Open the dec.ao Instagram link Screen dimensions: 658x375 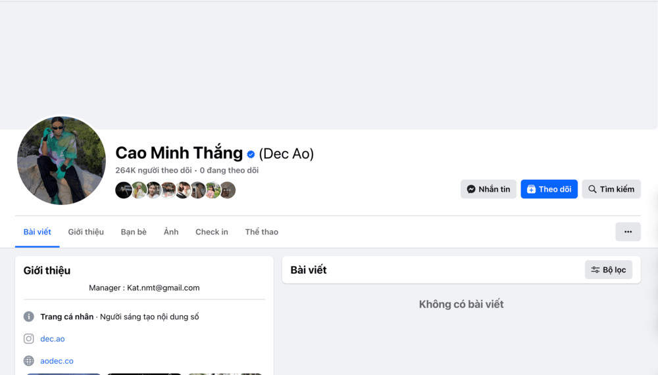pos(53,339)
